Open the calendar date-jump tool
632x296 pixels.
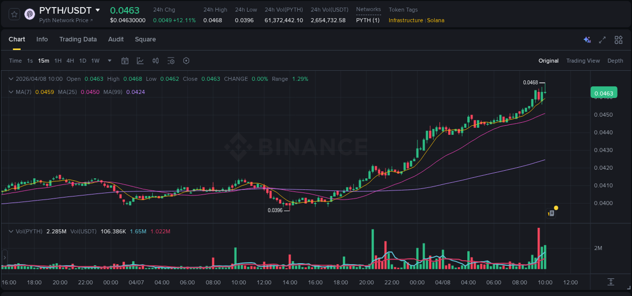click(125, 61)
